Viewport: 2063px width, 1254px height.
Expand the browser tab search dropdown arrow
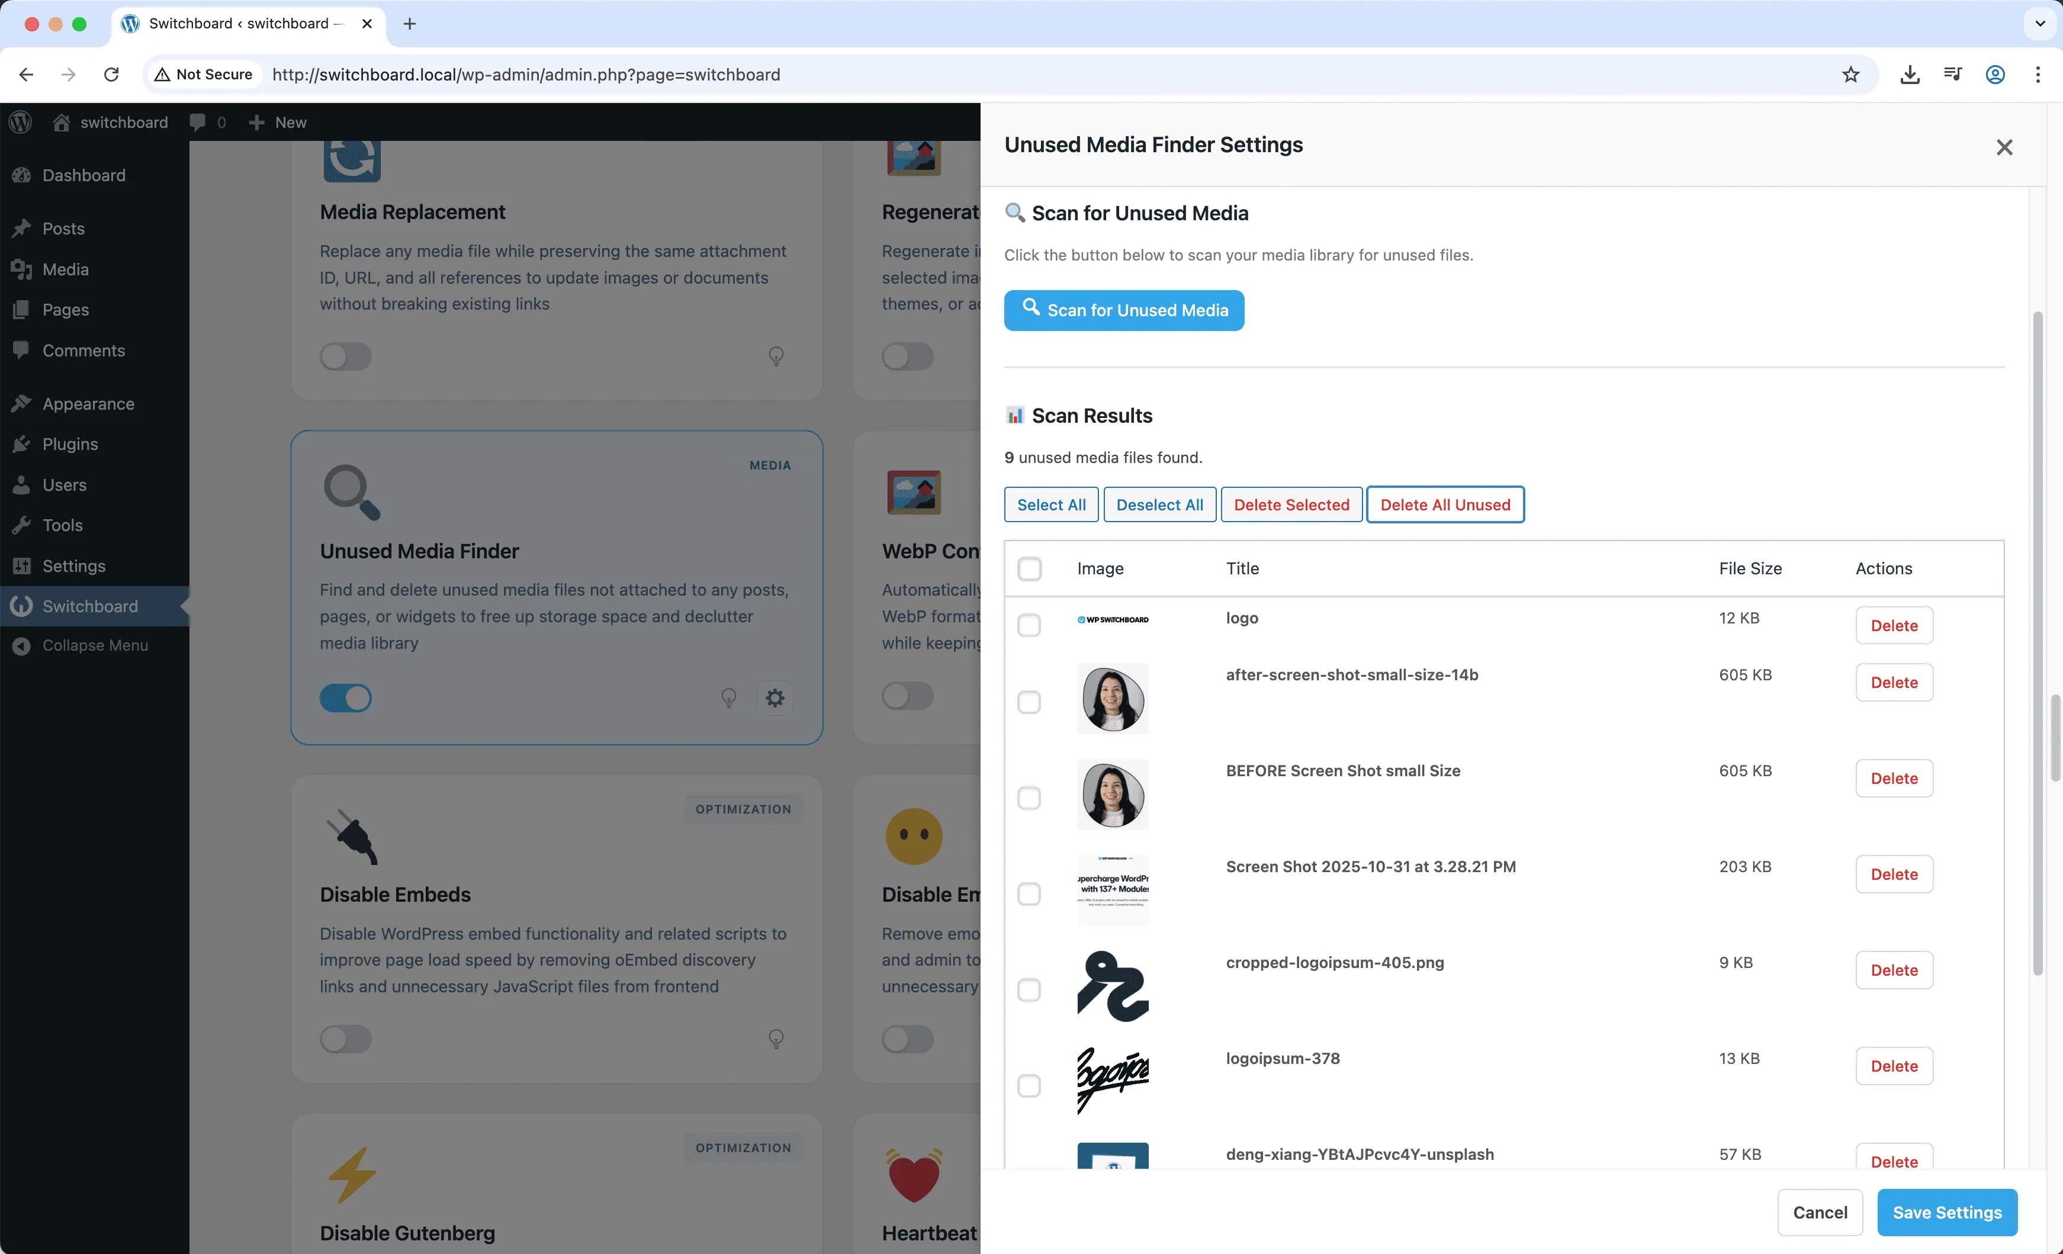[2039, 24]
